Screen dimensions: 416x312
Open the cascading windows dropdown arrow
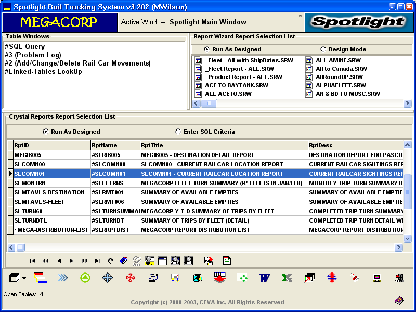point(24,278)
